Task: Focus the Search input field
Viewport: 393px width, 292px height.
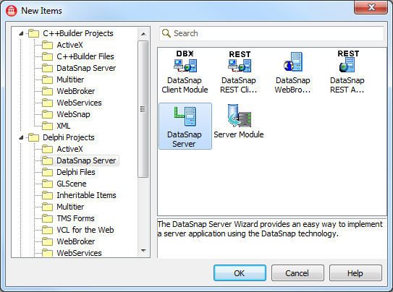Action: pos(271,33)
